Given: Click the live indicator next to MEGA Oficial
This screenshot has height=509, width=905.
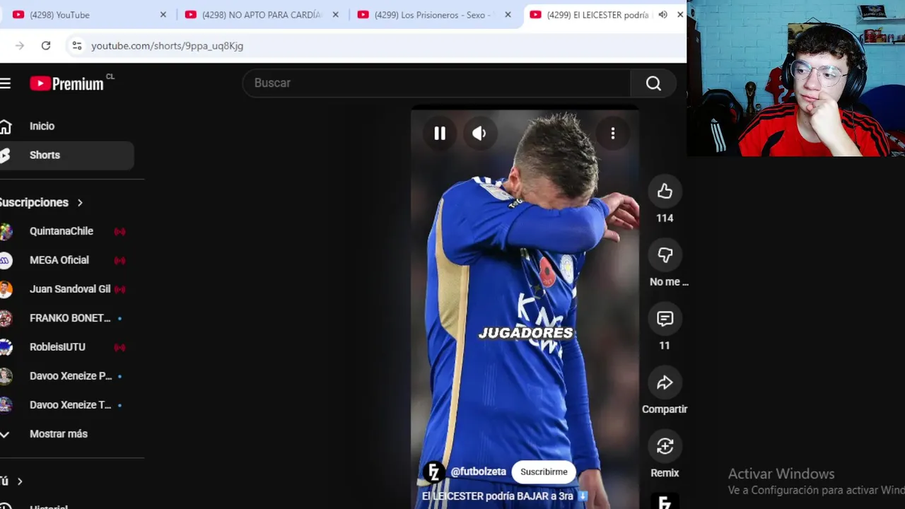Looking at the screenshot, I should 119,260.
